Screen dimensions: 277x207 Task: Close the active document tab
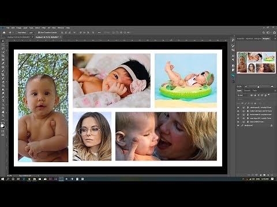click(61, 37)
